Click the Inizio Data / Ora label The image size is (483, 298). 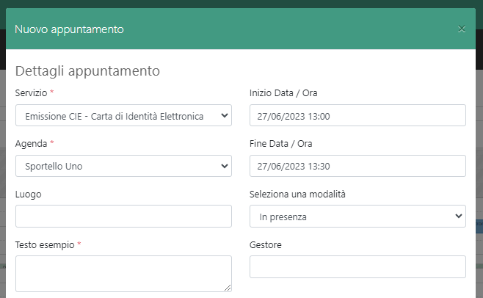click(283, 93)
